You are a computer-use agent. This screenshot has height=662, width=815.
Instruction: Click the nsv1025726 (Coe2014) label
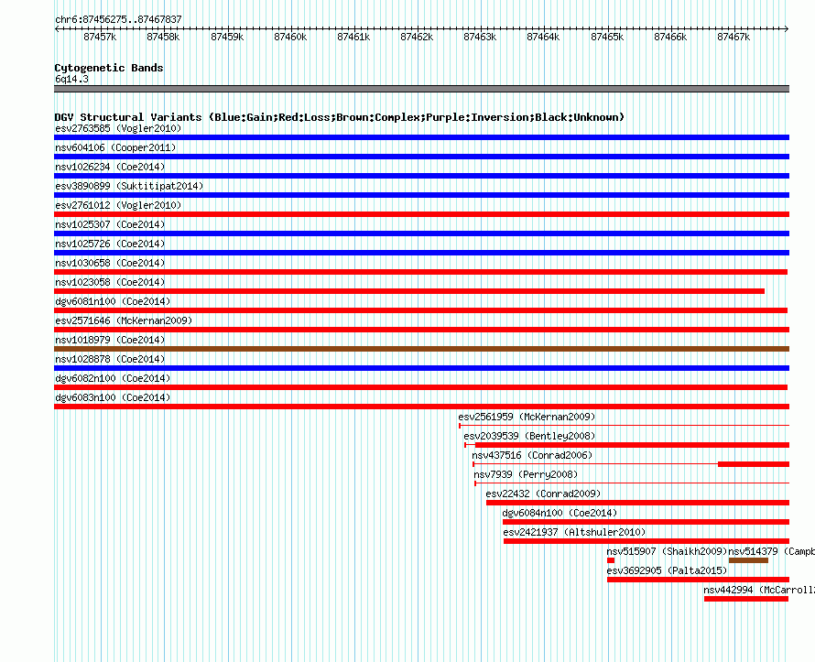coord(110,244)
